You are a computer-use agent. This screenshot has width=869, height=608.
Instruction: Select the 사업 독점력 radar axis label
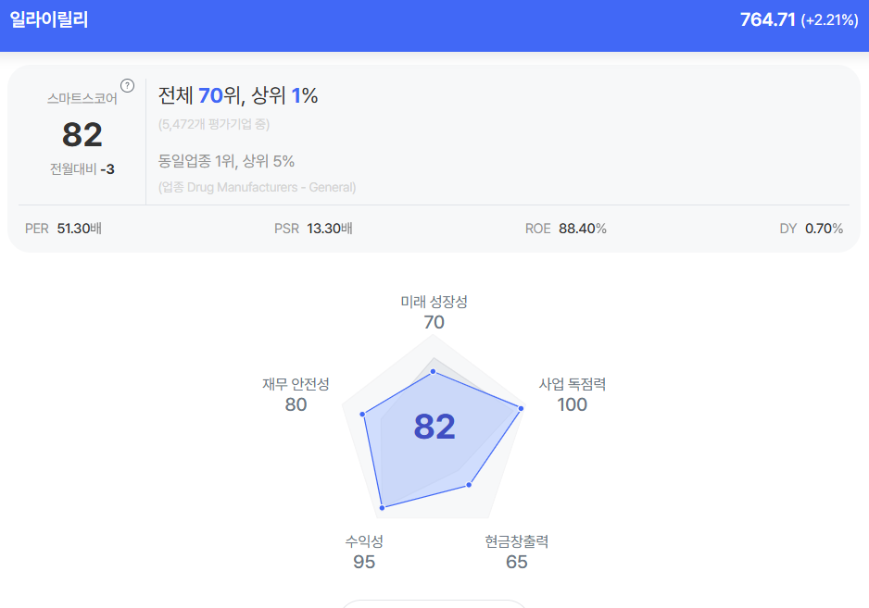click(572, 384)
